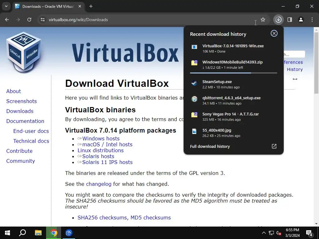Show hidden system tray icons
Viewport: 319px width, 239px height.
(264, 233)
